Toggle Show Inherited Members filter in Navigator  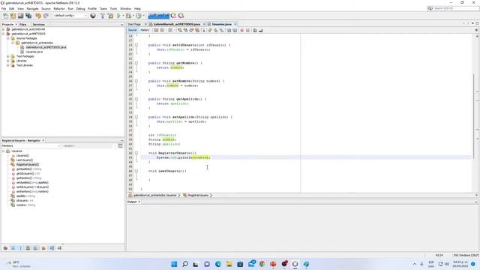[5, 248]
